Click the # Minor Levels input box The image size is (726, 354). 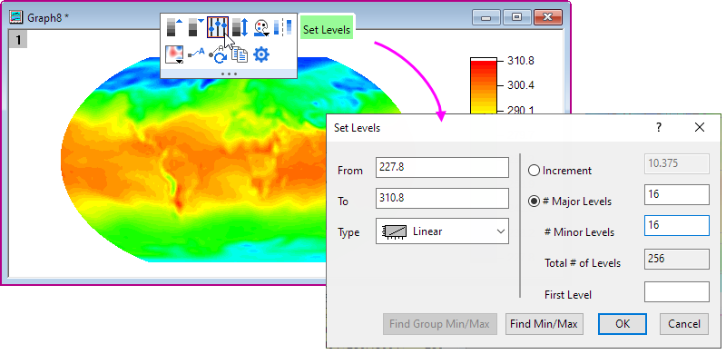(x=676, y=226)
